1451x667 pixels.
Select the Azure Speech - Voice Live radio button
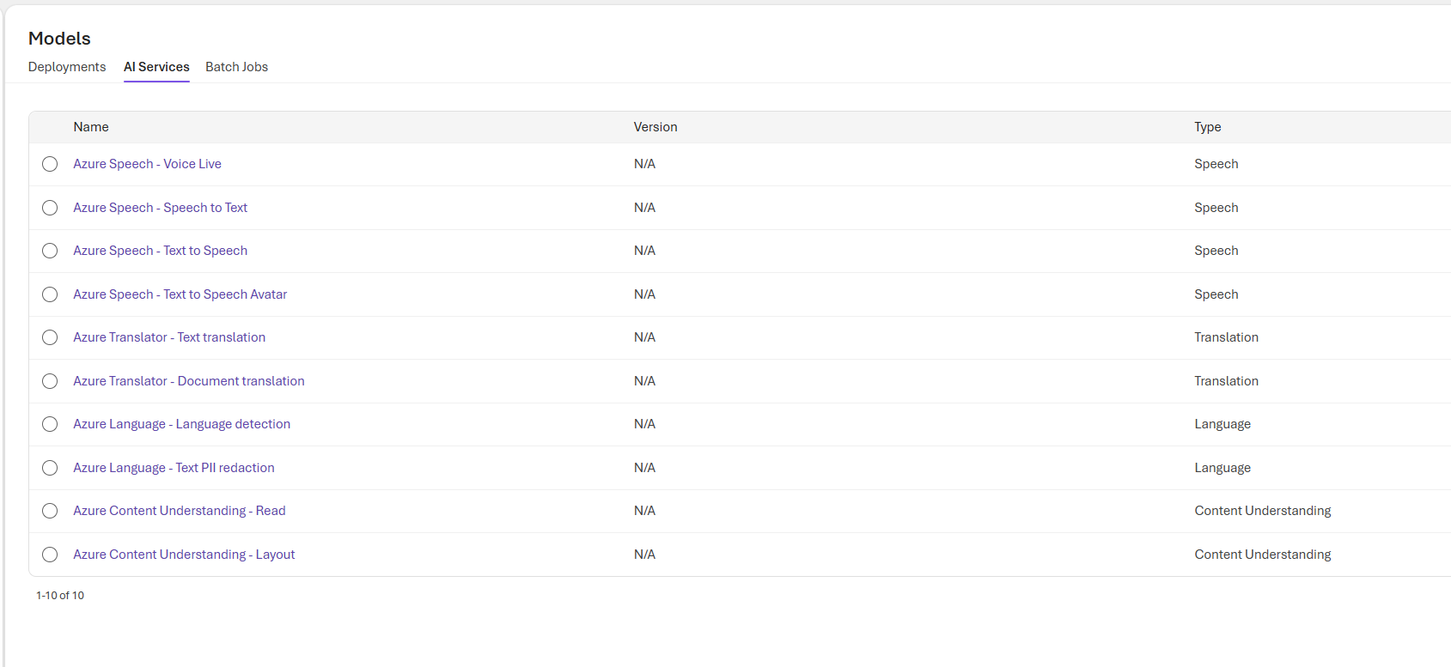click(50, 164)
